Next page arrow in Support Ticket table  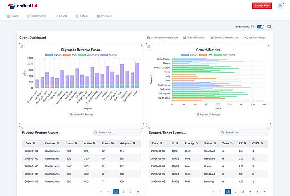point(257,192)
